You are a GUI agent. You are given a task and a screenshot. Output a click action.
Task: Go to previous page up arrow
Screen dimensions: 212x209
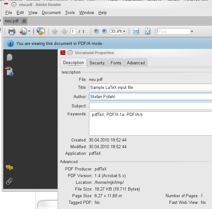pos(55,32)
